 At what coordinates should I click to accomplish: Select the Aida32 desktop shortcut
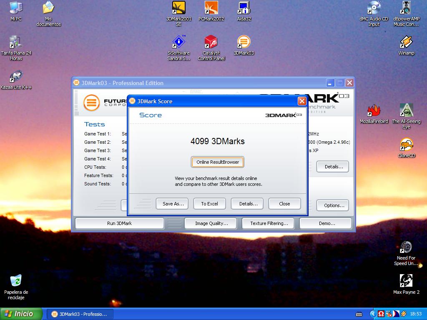click(244, 11)
